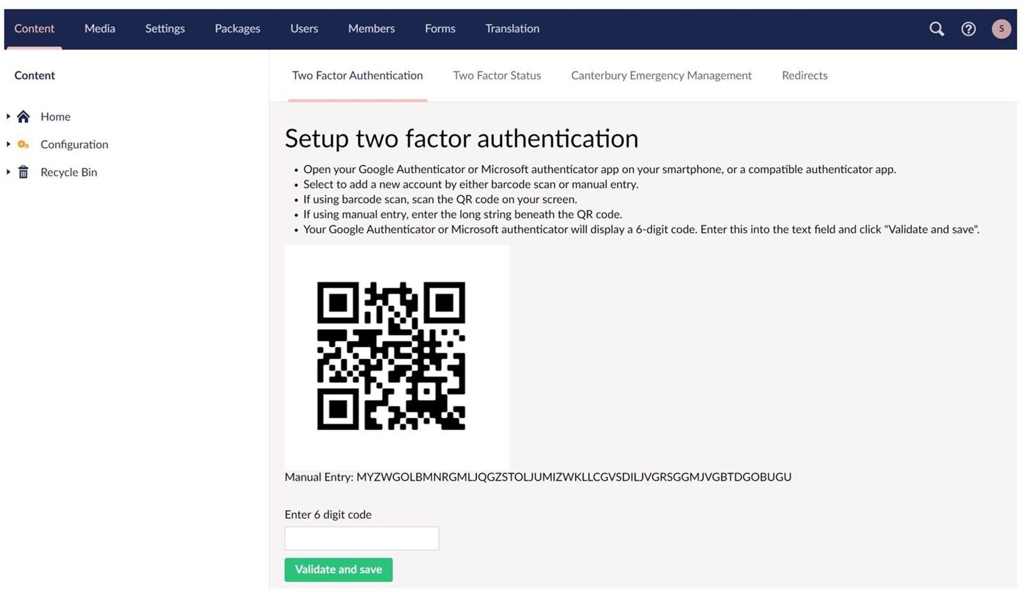
Task: Click the QR code image
Action: pos(391,356)
